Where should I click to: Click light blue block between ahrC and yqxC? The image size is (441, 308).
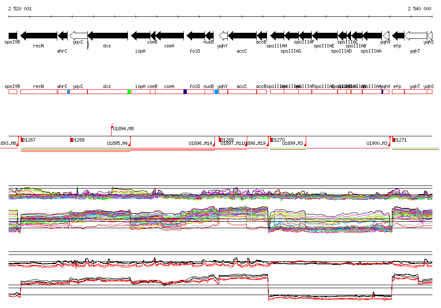(x=68, y=91)
